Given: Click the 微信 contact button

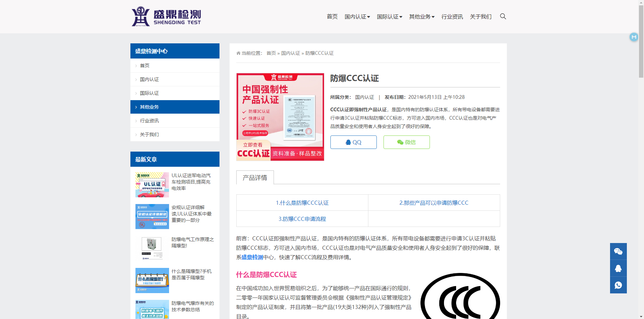Looking at the screenshot, I should 406,142.
